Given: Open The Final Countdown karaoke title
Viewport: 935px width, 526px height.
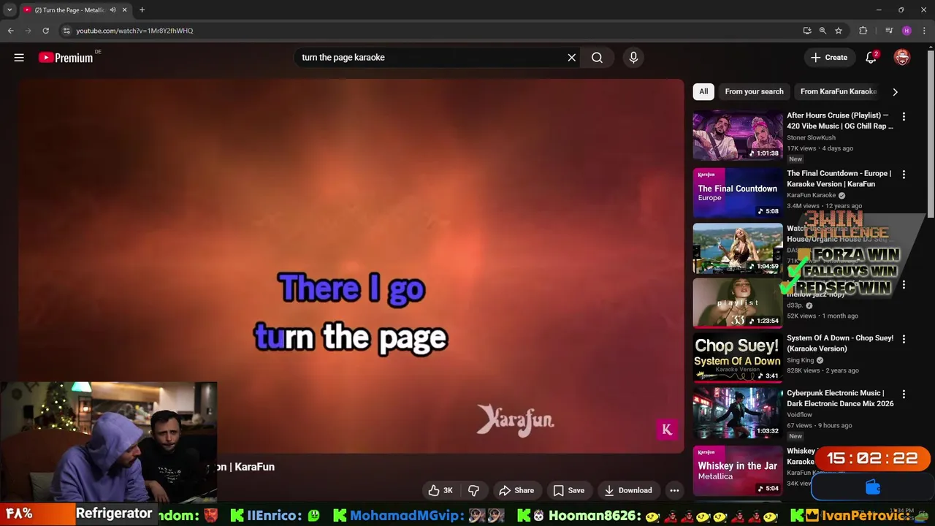Looking at the screenshot, I should pos(839,178).
